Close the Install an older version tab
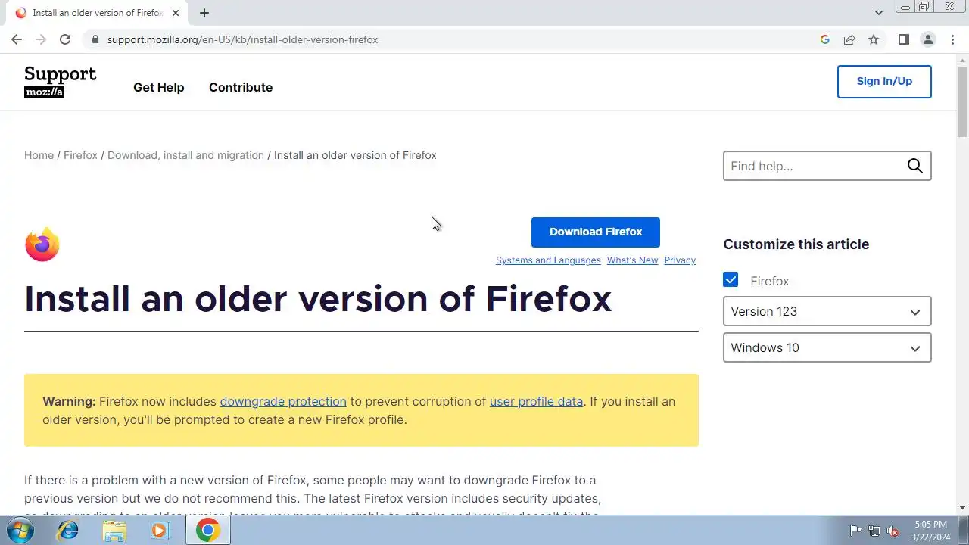Screen dimensions: 969x545 176,13
